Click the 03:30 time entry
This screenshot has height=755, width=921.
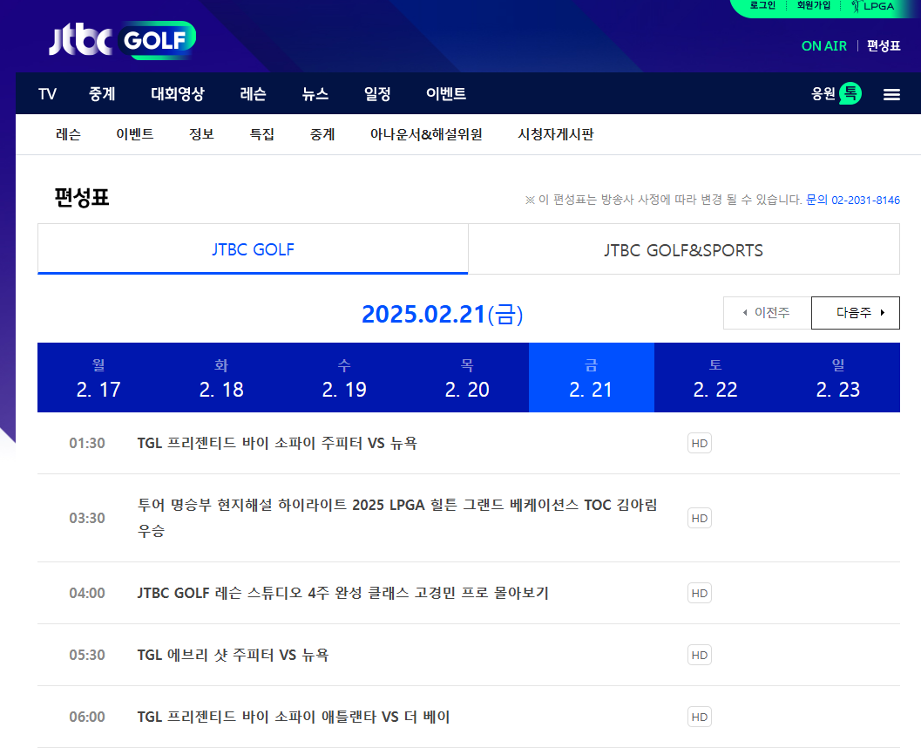[87, 518]
